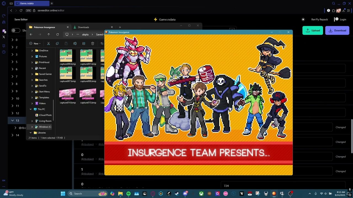Expand tree node 0 in Save Editor
Screen dimensions: 353x198
point(12,40)
